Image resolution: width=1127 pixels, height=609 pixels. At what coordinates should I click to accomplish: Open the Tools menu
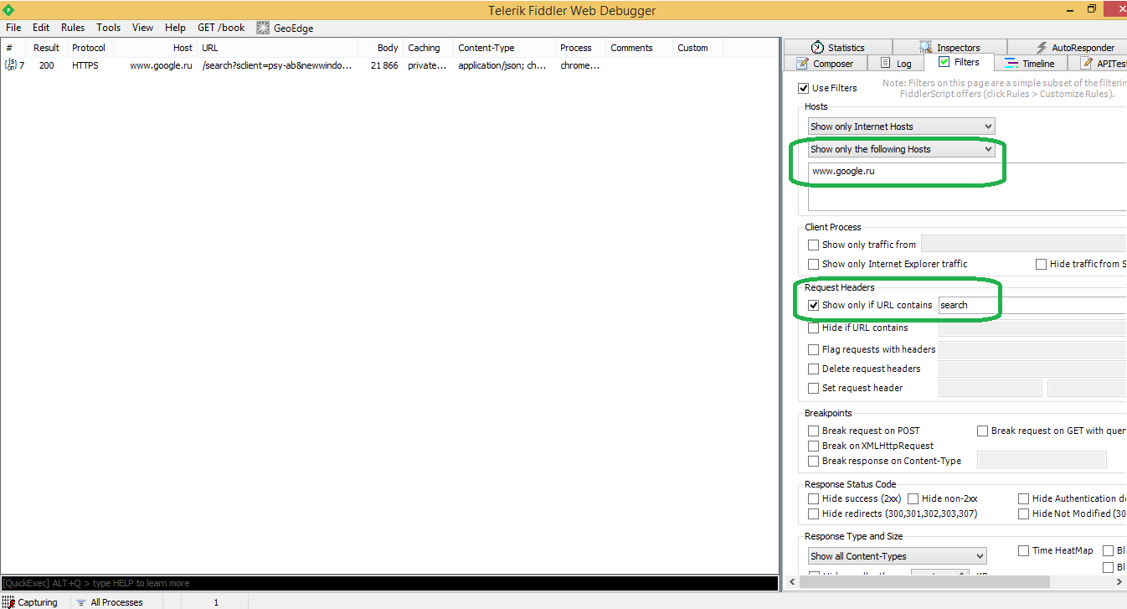pos(109,28)
